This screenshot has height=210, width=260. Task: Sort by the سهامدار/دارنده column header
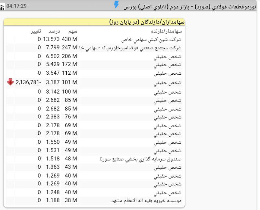click(x=166, y=31)
